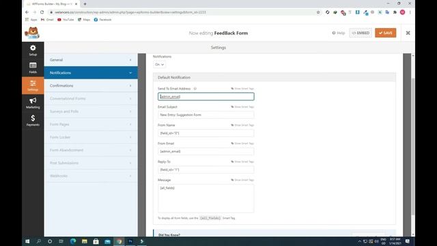
Task: Close the form builder with X
Action: [408, 33]
